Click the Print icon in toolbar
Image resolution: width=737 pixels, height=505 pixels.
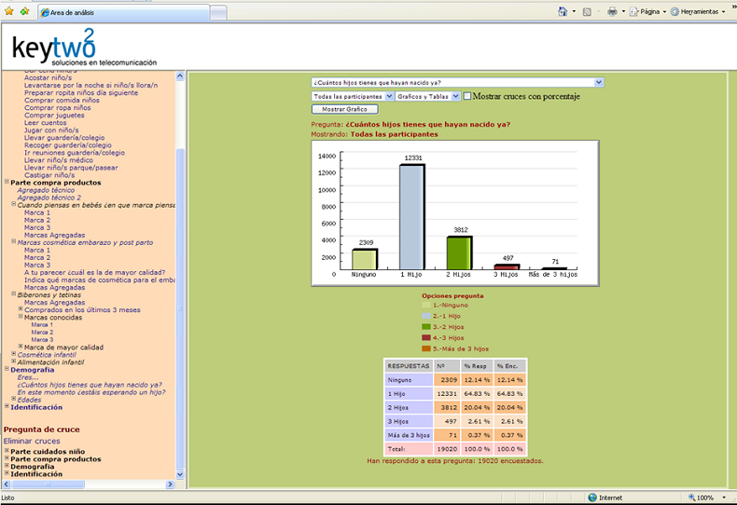[x=612, y=12]
